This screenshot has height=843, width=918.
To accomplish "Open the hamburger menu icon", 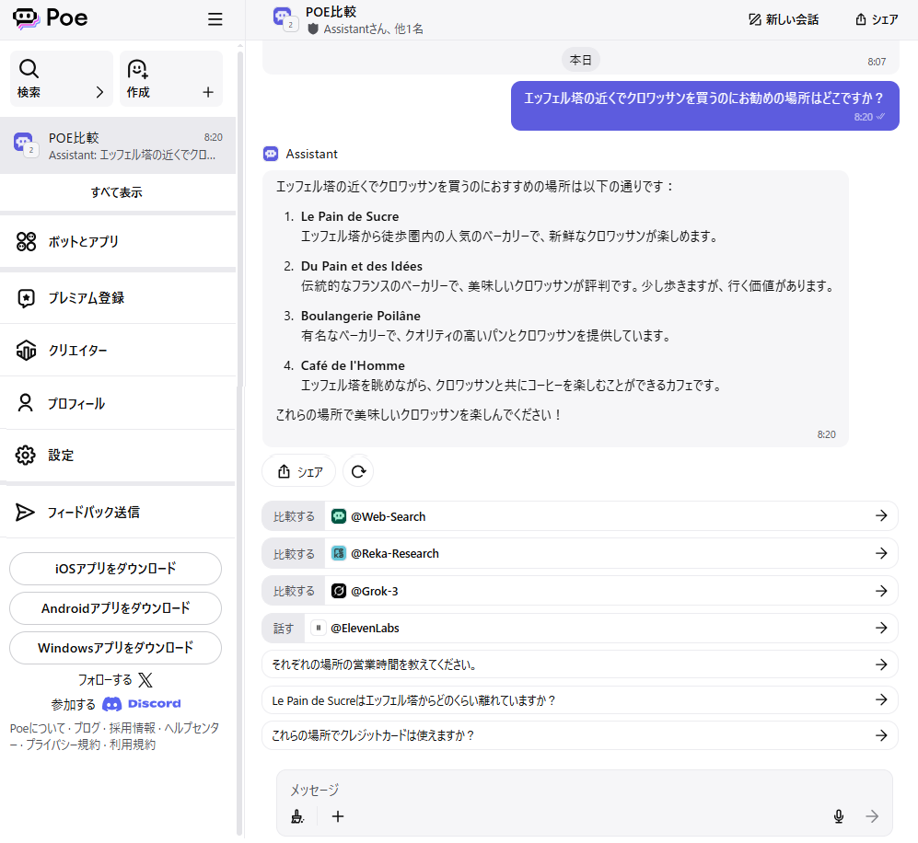I will (215, 18).
